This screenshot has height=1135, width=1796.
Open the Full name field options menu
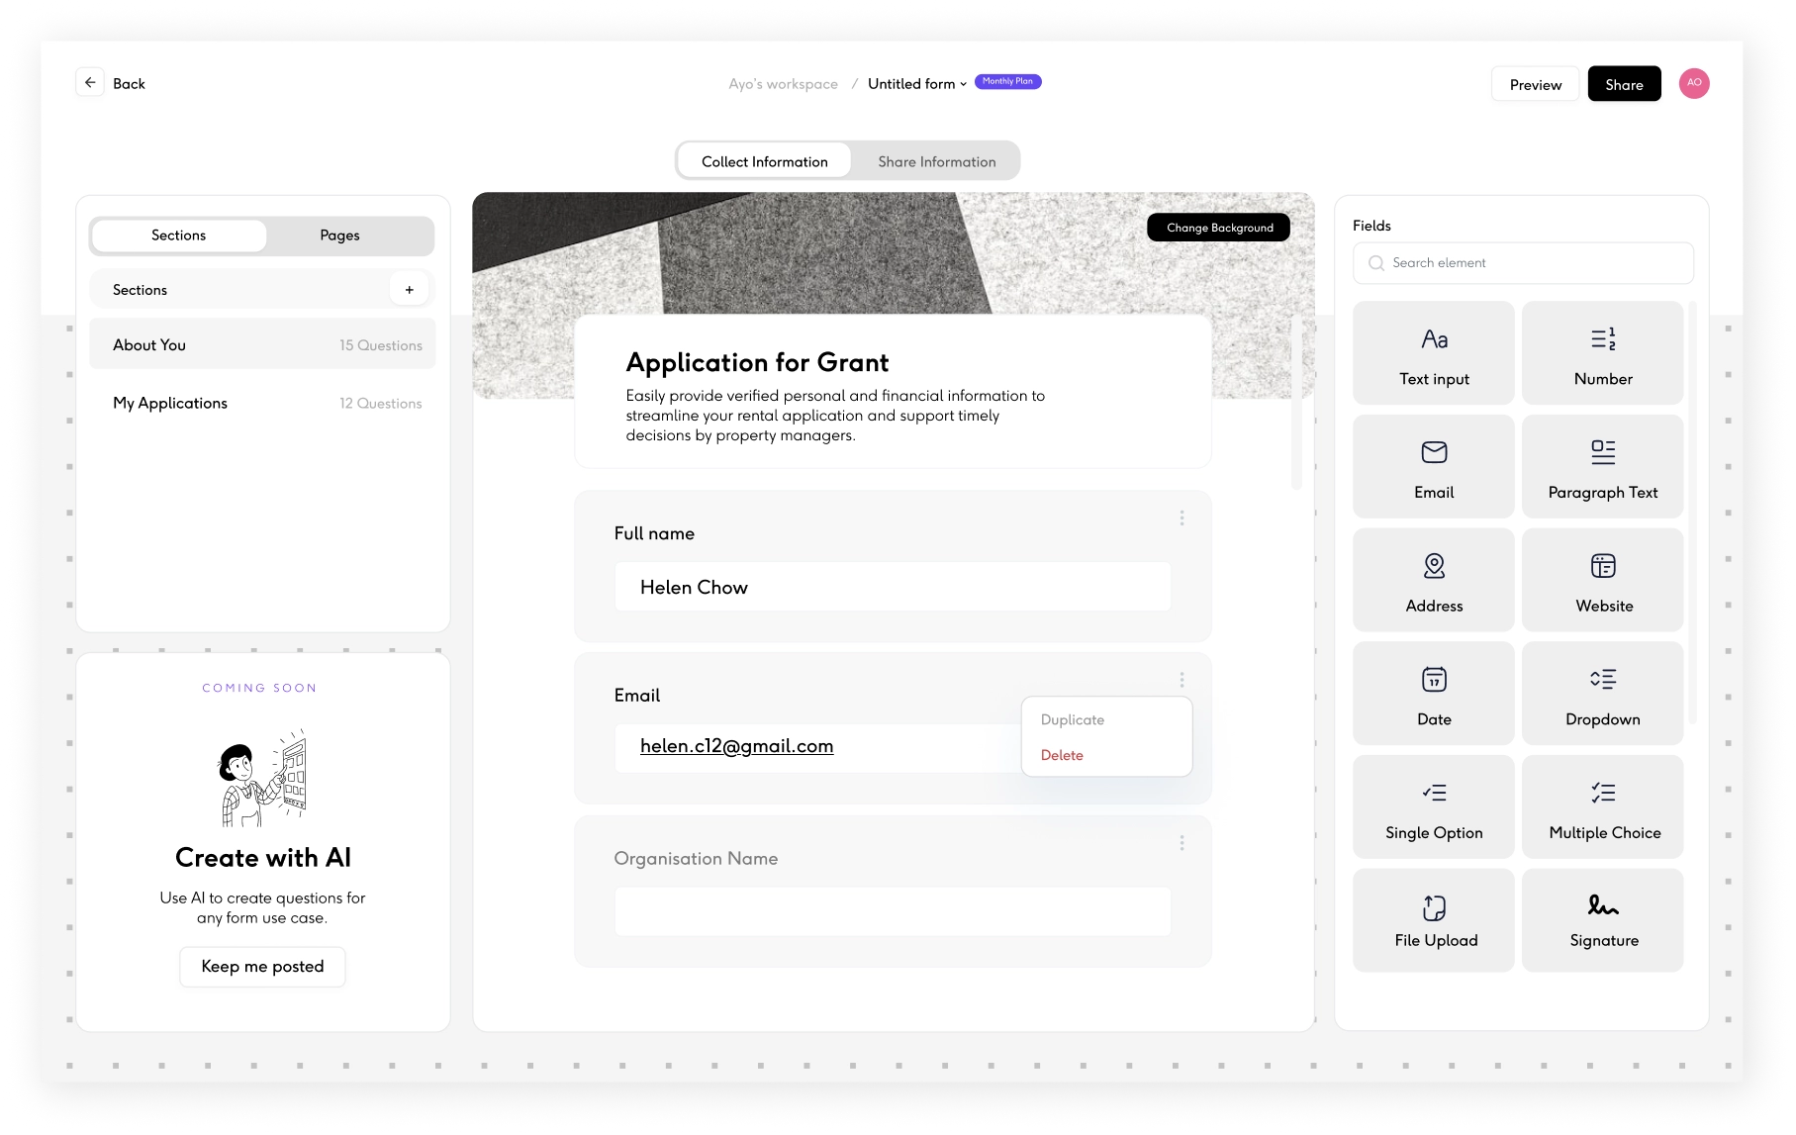[x=1182, y=519]
